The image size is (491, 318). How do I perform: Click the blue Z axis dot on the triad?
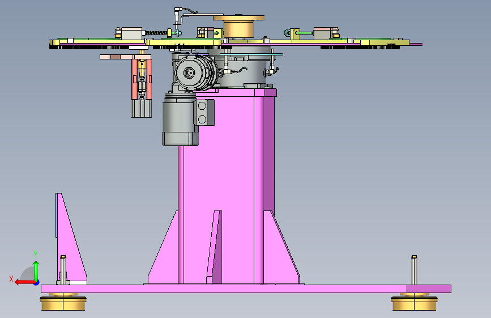(x=37, y=282)
